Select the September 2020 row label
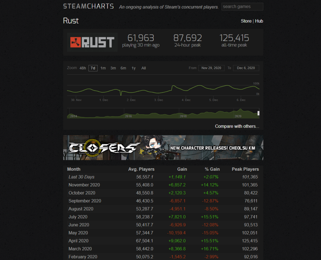 click(x=85, y=201)
